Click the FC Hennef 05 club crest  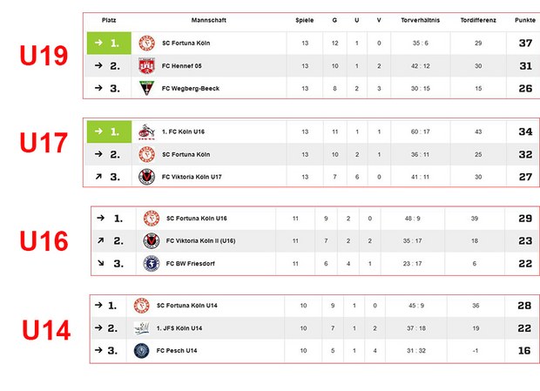coord(147,66)
